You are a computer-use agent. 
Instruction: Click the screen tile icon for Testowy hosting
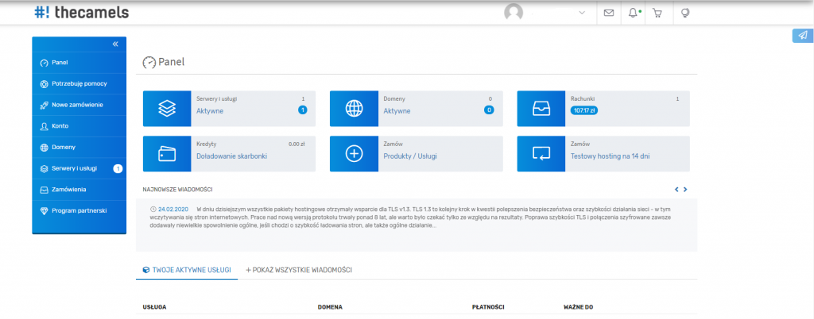click(541, 154)
